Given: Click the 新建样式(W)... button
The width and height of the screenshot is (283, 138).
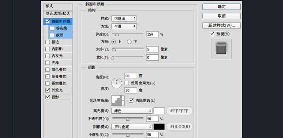Looking at the screenshot, I should [221, 25].
